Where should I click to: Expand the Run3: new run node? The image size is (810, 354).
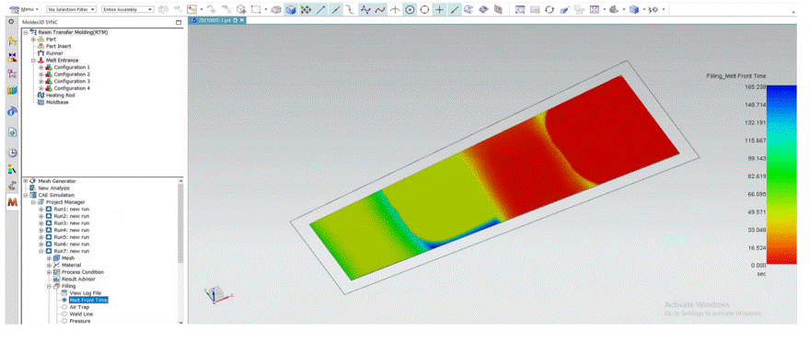[x=41, y=223]
